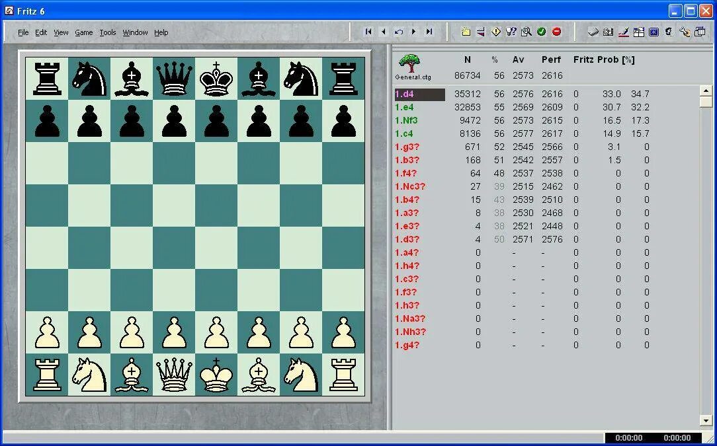Click magnifying glass search icon

[x=527, y=32]
